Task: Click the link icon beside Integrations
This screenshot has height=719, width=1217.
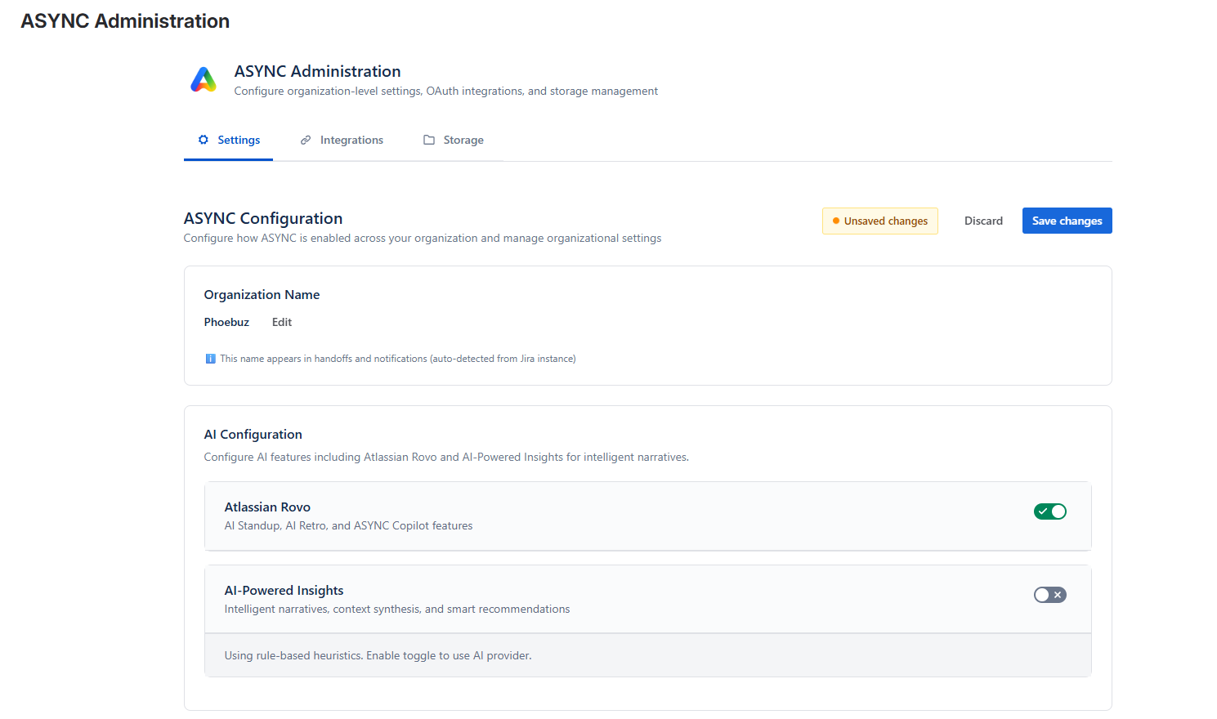Action: [x=304, y=140]
